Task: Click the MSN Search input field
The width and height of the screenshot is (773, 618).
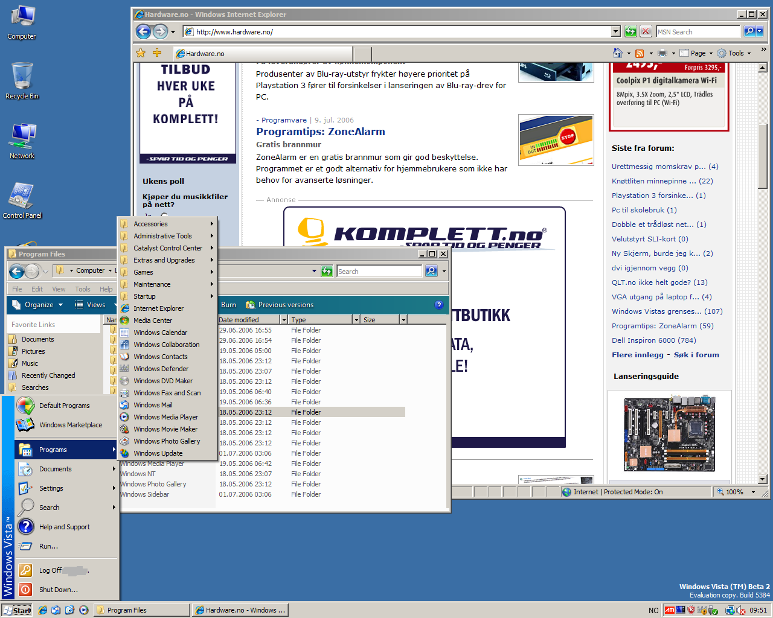Action: pyautogui.click(x=698, y=32)
